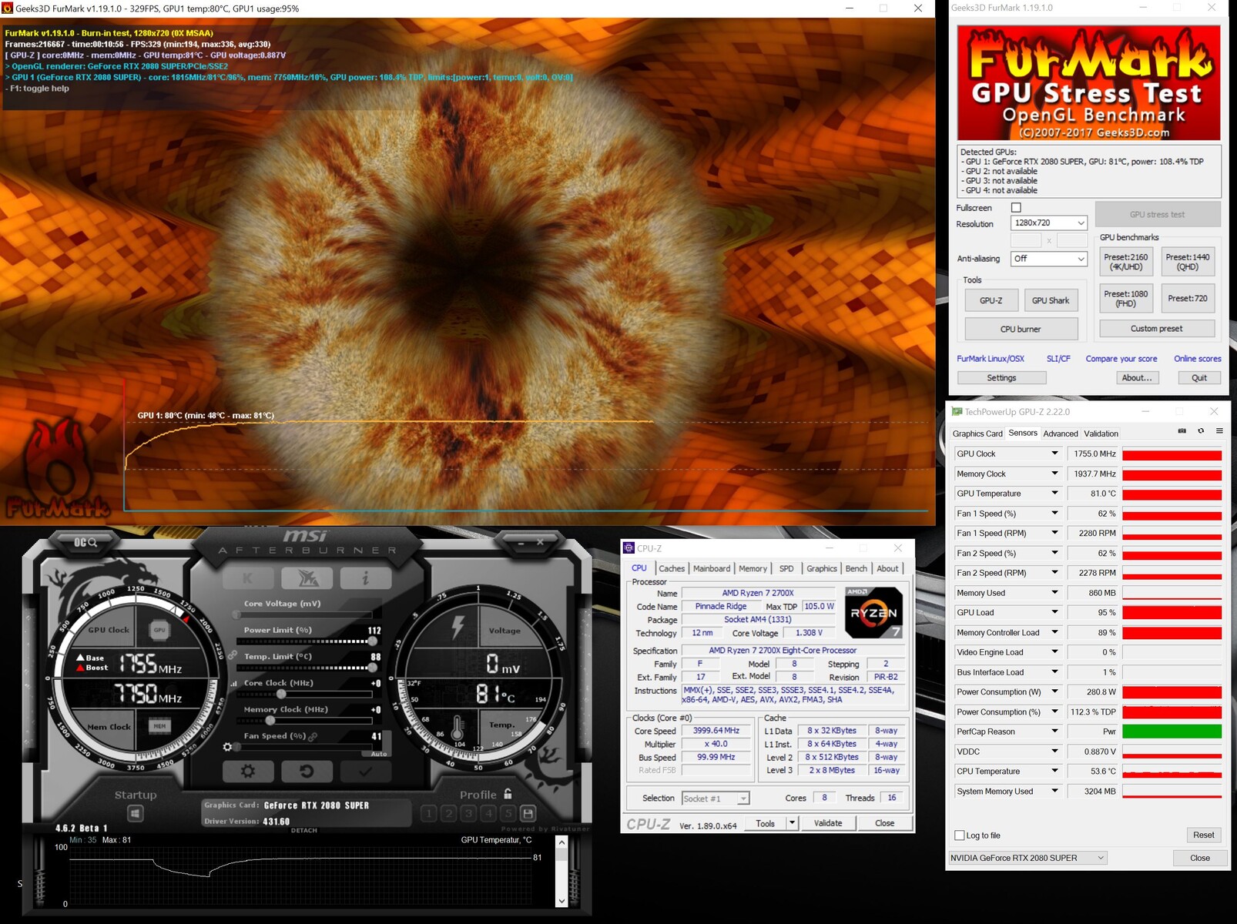Switch to GPU-Z Advanced tab
The image size is (1237, 924).
pos(1061,434)
